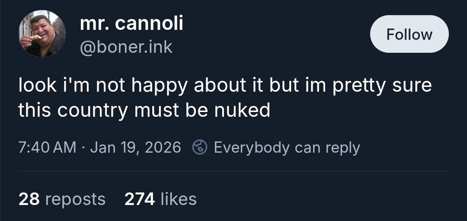The height and width of the screenshot is (221, 467).
Task: Open mr. cannoli's profile picture
Action: 42,34
